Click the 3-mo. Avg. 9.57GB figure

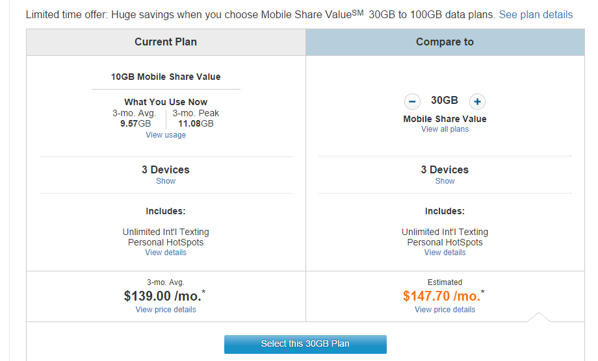coord(135,123)
